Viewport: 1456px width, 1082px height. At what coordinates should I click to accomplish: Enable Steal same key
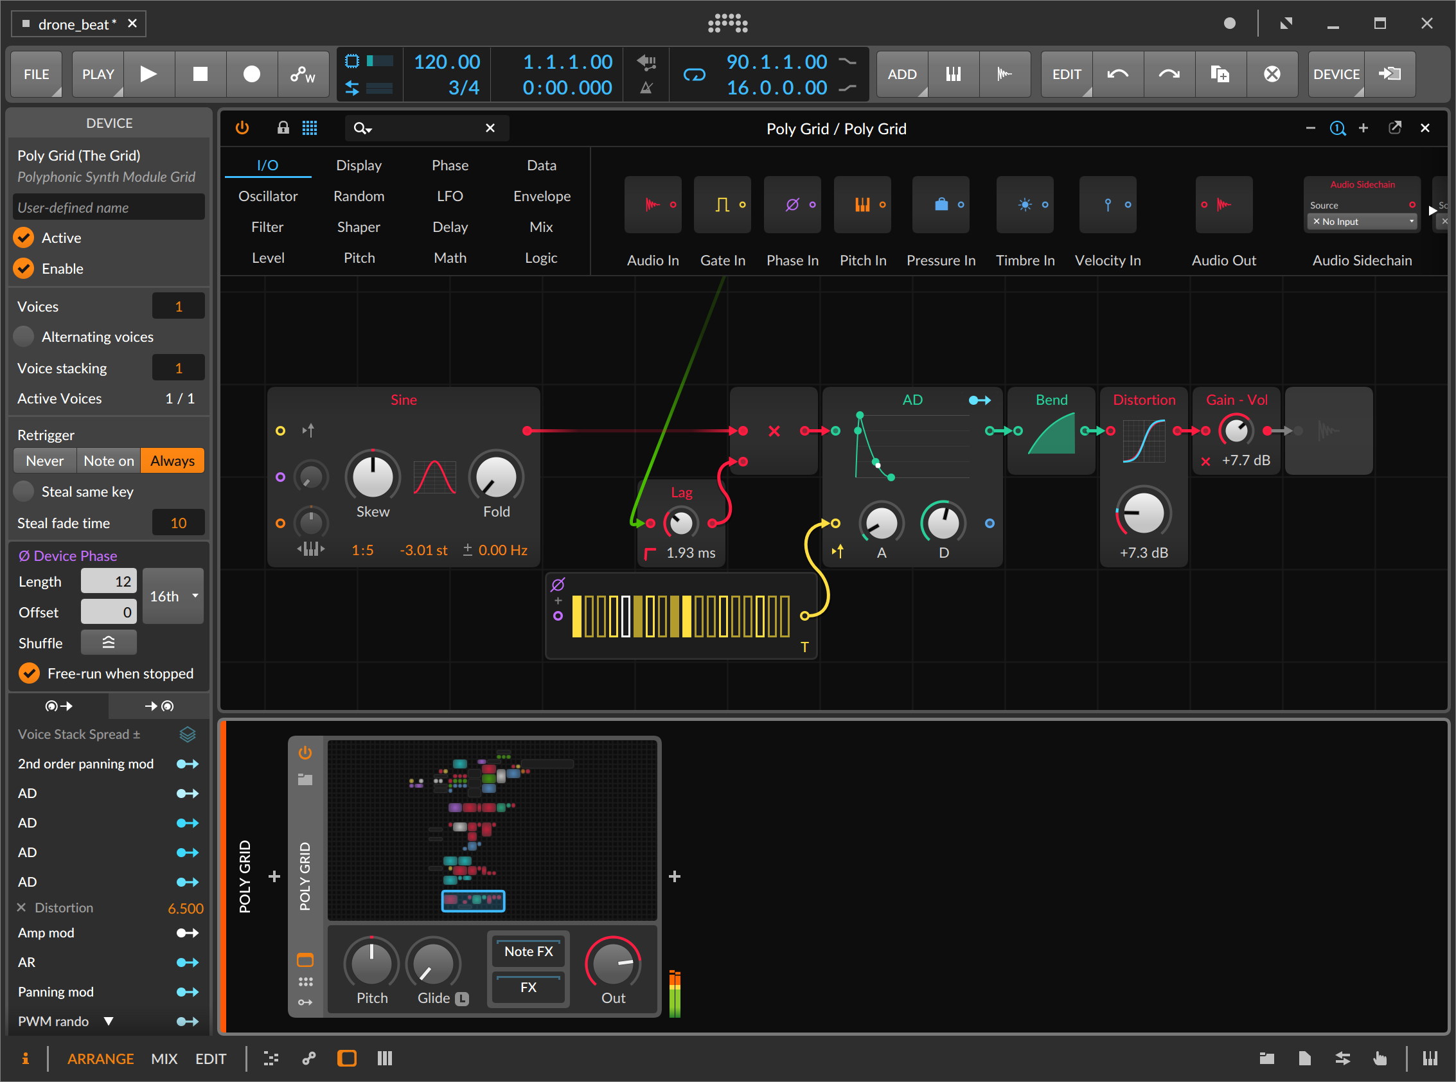coord(24,492)
